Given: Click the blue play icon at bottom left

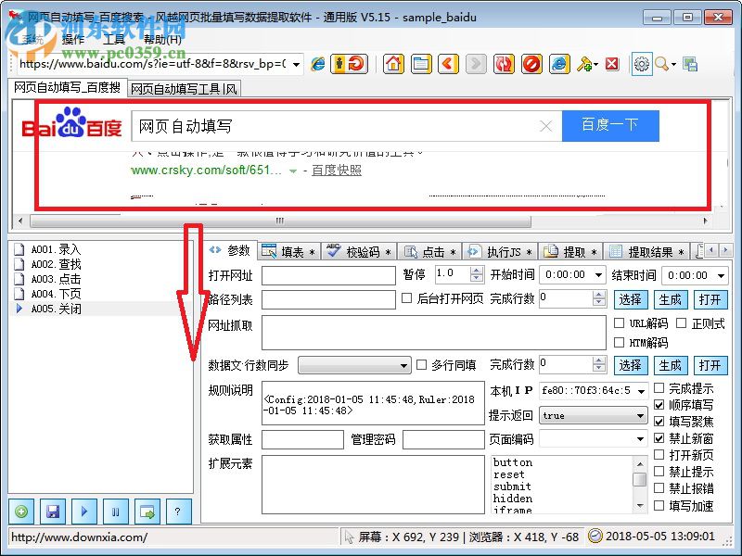Looking at the screenshot, I should click(84, 511).
